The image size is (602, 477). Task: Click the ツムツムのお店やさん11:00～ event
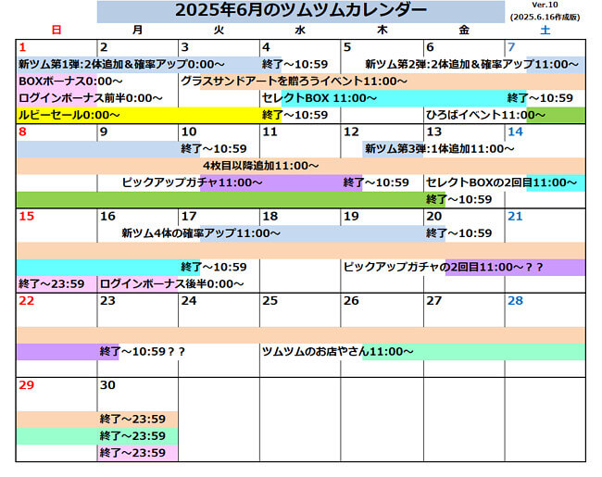[x=337, y=351]
